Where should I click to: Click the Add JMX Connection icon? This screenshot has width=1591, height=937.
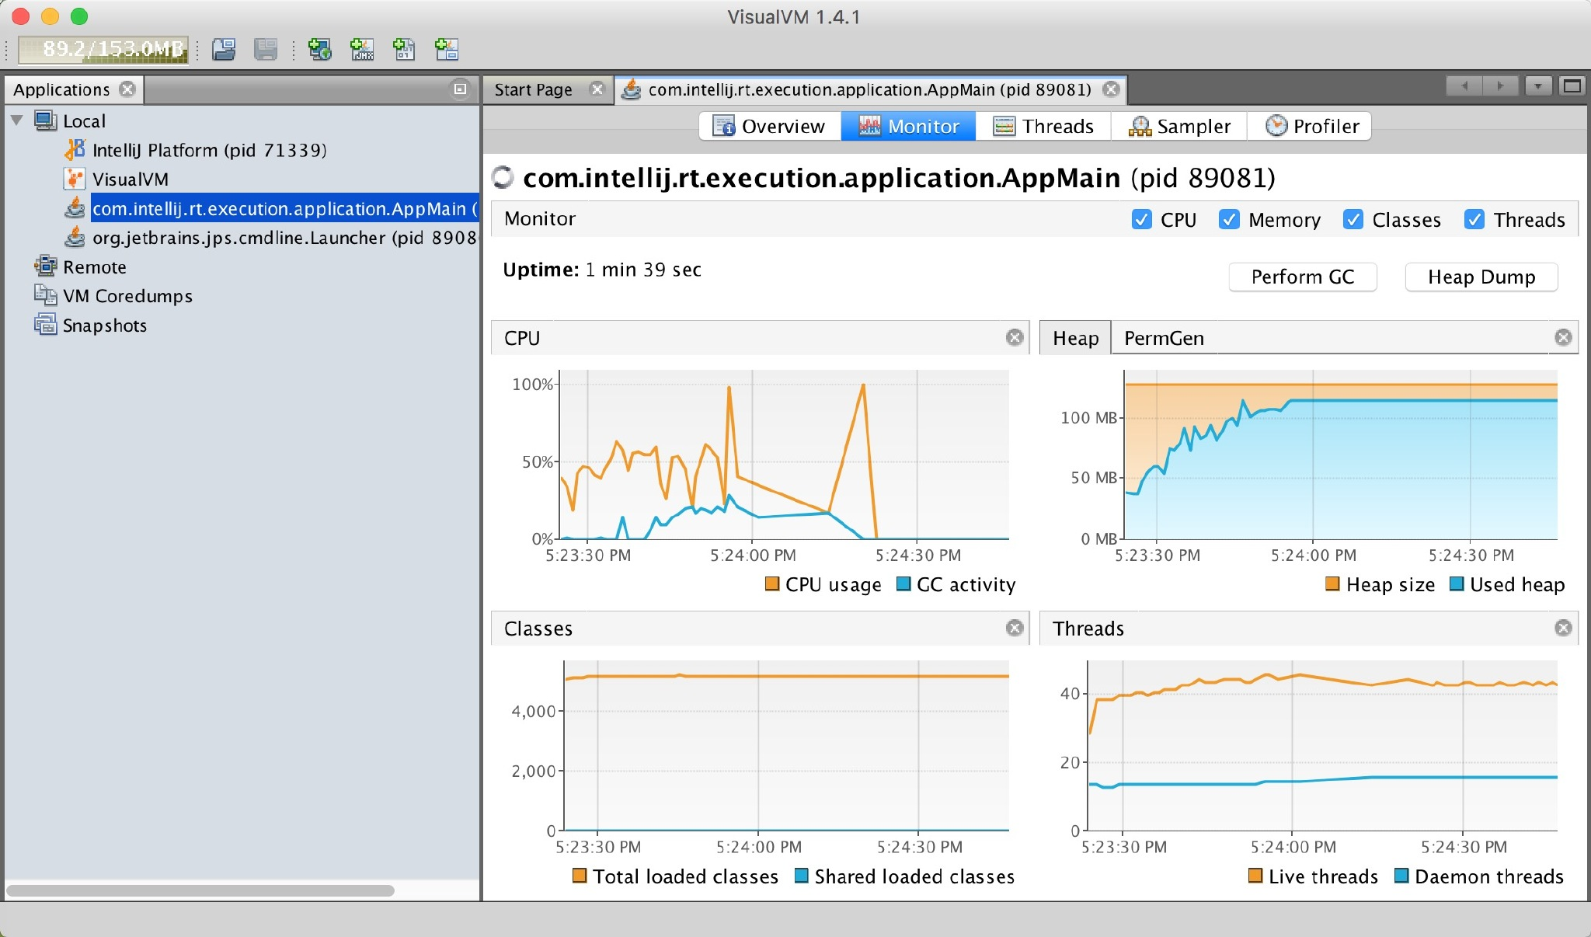click(x=362, y=50)
